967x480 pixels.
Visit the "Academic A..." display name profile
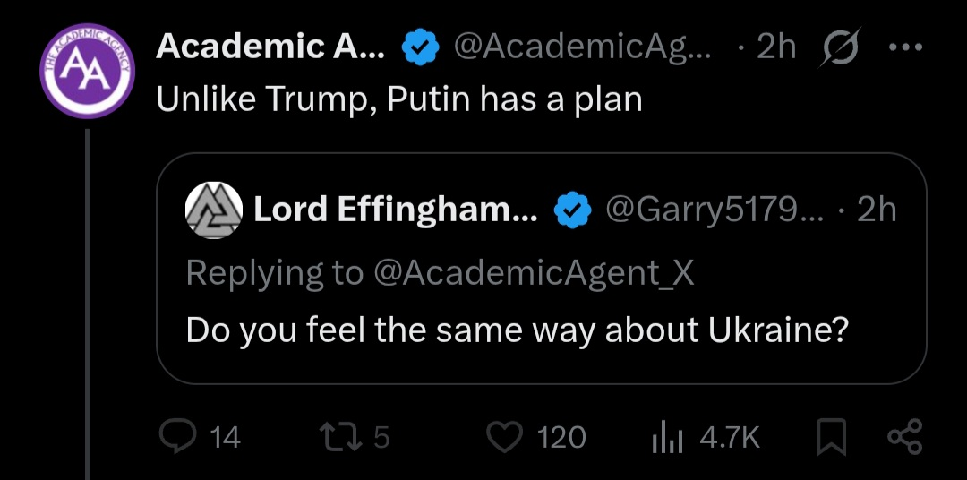(270, 47)
